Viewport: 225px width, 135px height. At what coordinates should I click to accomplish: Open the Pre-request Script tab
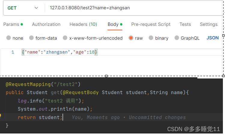click(151, 24)
